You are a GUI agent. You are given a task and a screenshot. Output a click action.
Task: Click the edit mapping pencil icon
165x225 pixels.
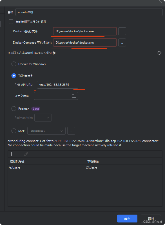click(26, 154)
